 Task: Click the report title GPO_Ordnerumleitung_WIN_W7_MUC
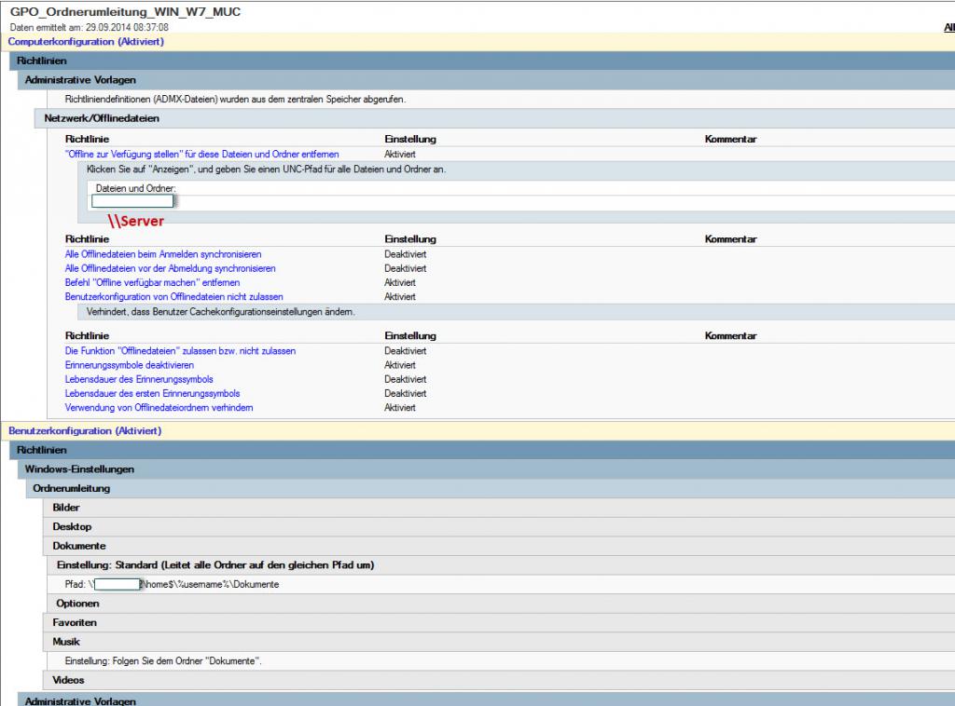point(126,11)
